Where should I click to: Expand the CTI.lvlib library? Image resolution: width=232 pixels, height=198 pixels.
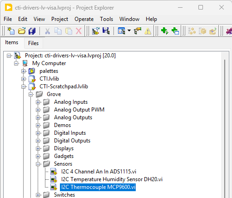(x=24, y=79)
